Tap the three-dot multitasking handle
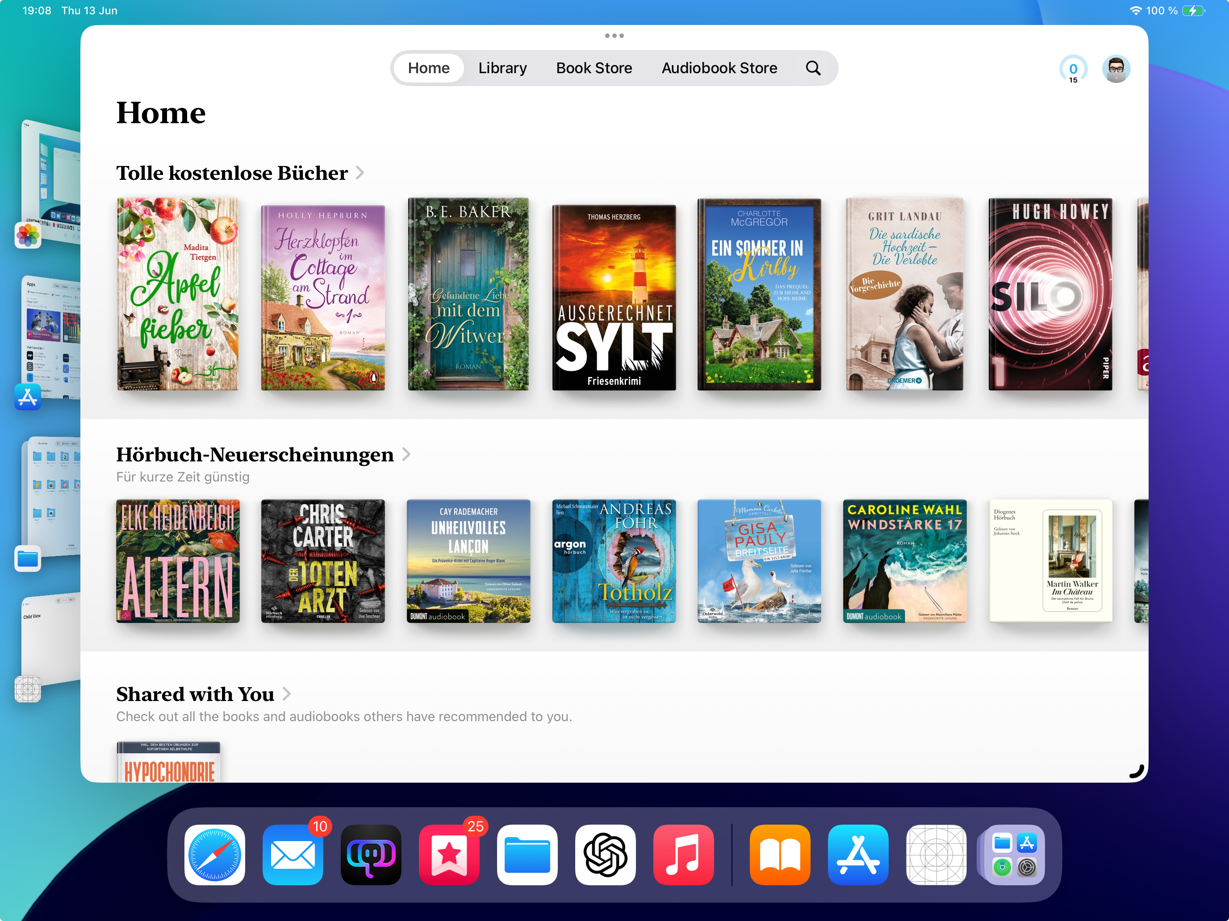 pos(614,36)
